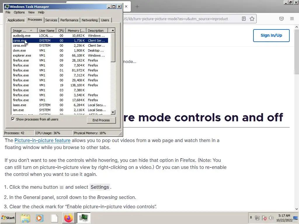Sort by Description column header
This screenshot has width=299, height=224.
pos(97,30)
